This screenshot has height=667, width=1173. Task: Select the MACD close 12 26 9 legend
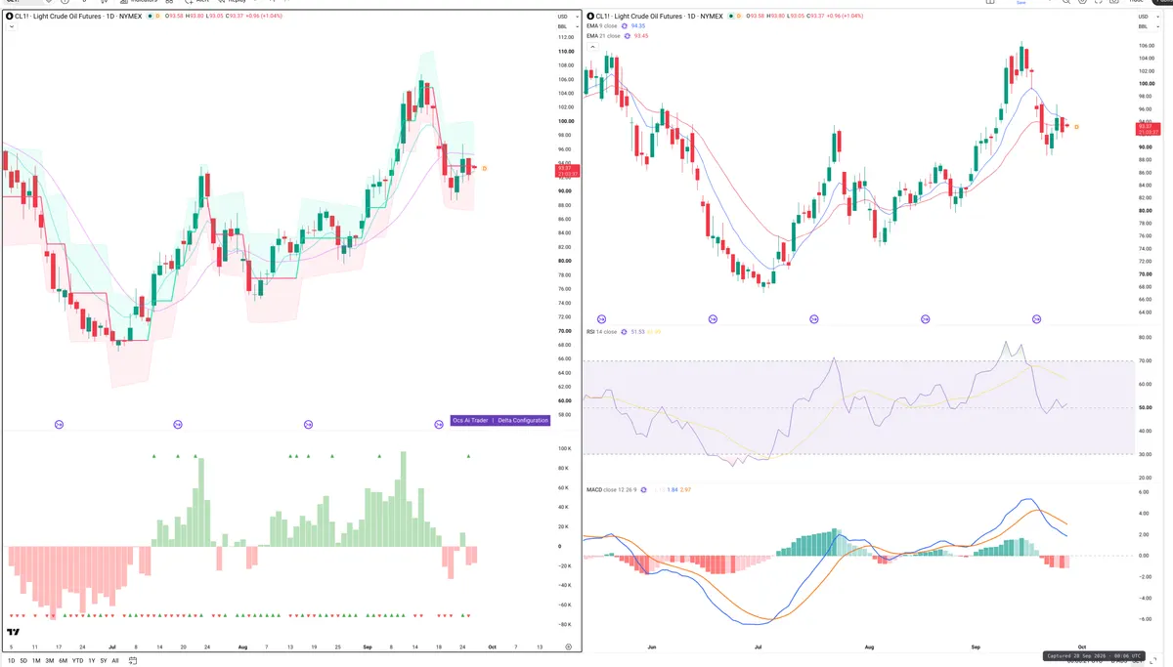[611, 489]
